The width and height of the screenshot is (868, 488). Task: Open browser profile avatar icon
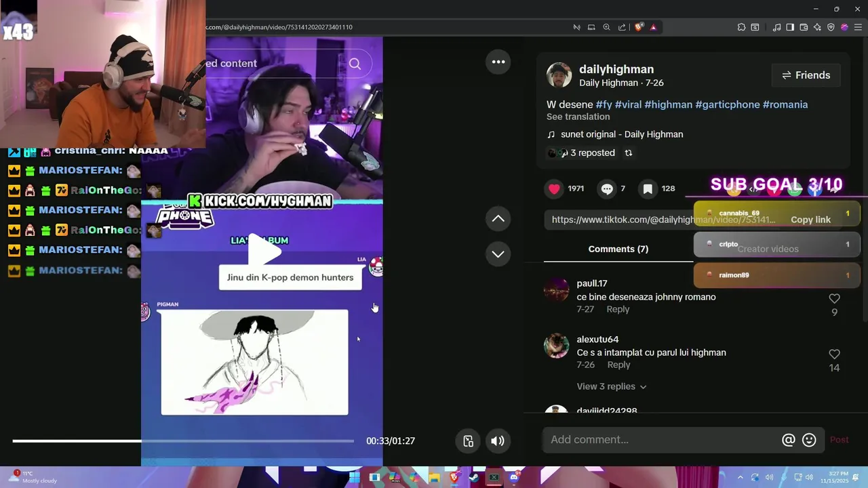844,27
